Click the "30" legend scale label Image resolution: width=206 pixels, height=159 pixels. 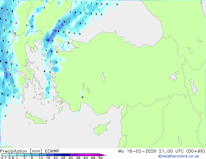point(71,158)
